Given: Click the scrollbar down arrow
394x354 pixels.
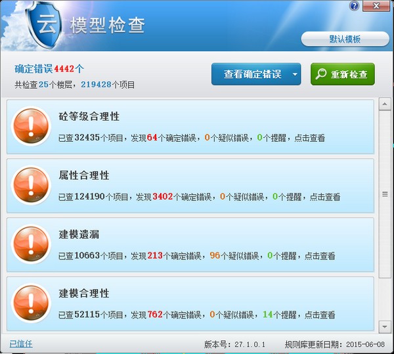Looking at the screenshot, I should tap(385, 326).
